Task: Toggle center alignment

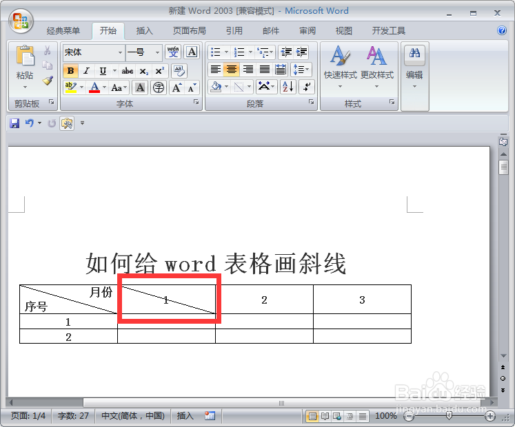Action: pos(232,70)
